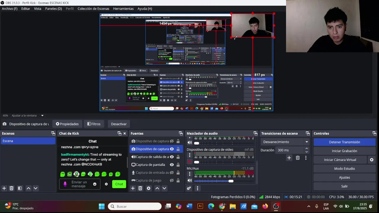Close the Chat de Kick dock
Screen dimensions: 379x213
click(125, 133)
